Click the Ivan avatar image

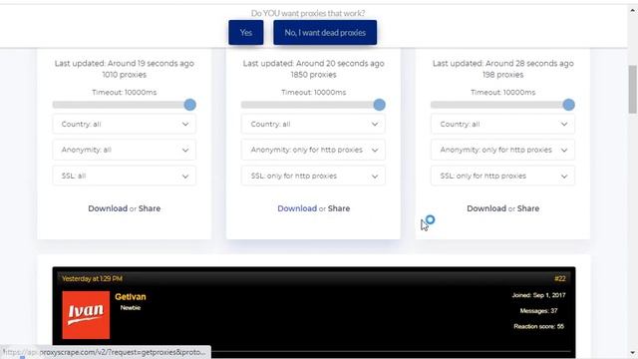pyautogui.click(x=86, y=315)
